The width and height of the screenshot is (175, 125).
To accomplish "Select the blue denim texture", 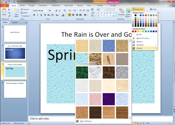I will coord(109,46).
